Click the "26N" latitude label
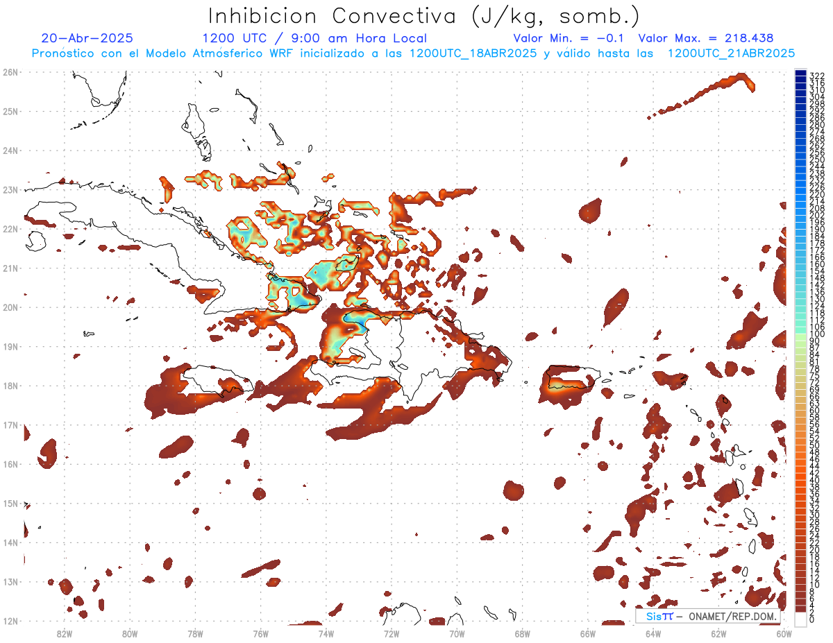 point(10,72)
